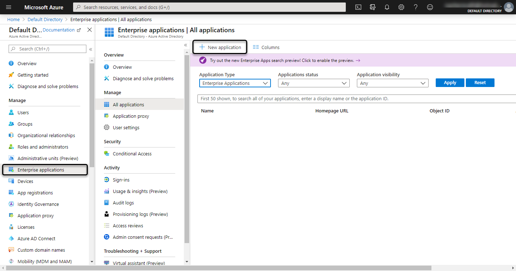The height and width of the screenshot is (271, 516).
Task: Click the New application button
Action: [220, 47]
